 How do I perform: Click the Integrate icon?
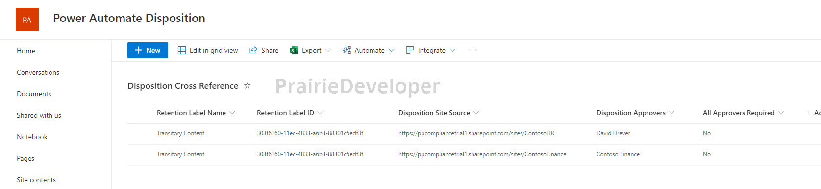coord(410,50)
